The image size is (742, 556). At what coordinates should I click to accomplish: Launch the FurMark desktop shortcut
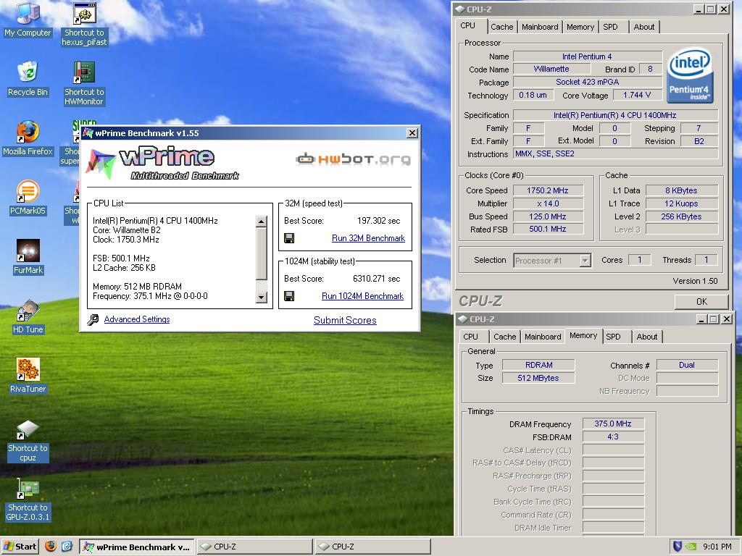click(x=28, y=257)
